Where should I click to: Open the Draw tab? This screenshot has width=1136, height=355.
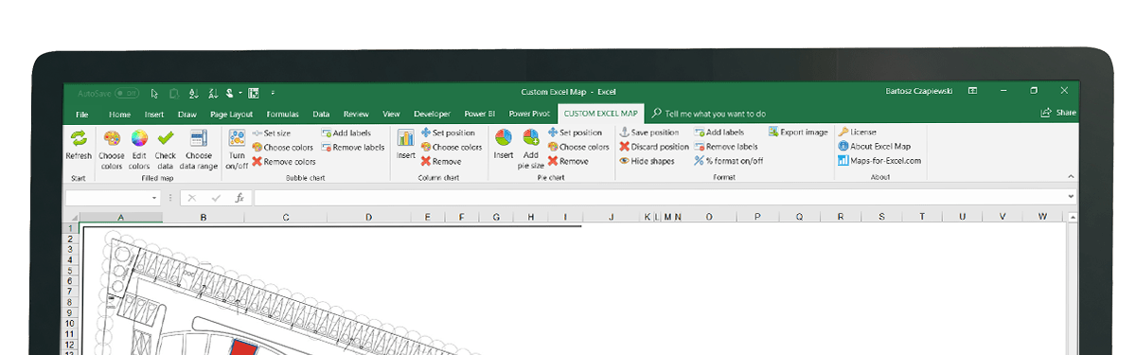pyautogui.click(x=187, y=114)
